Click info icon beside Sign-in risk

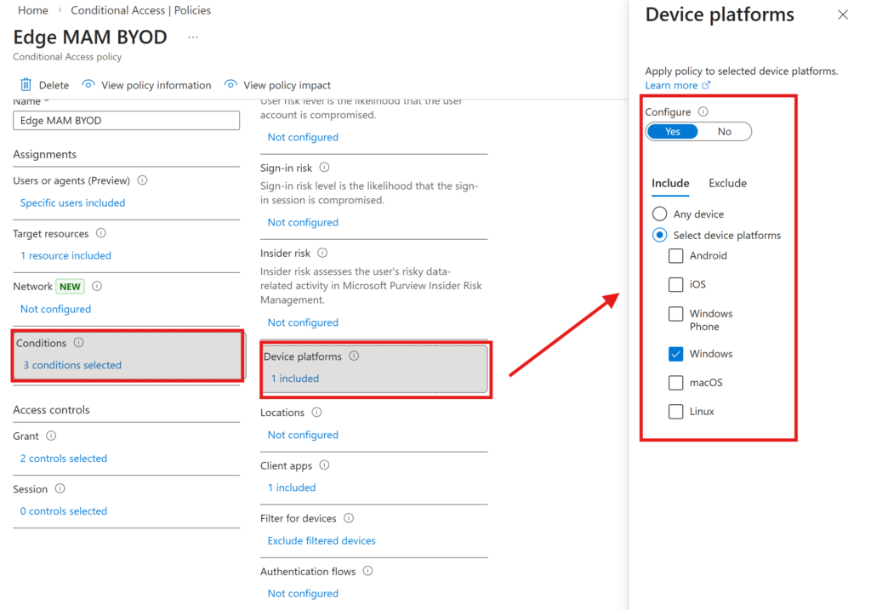pyautogui.click(x=324, y=168)
